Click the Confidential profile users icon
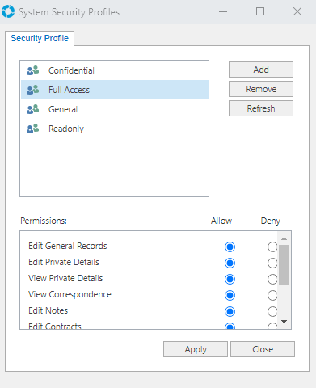The image size is (316, 388). 33,70
